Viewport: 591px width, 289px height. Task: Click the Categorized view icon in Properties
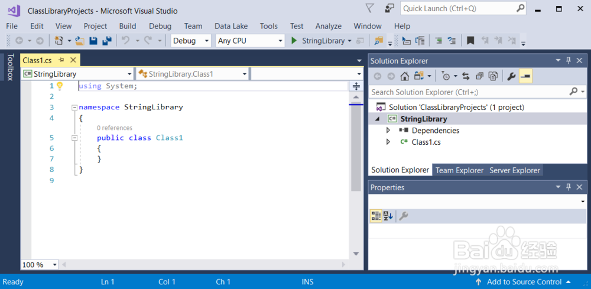tap(376, 216)
